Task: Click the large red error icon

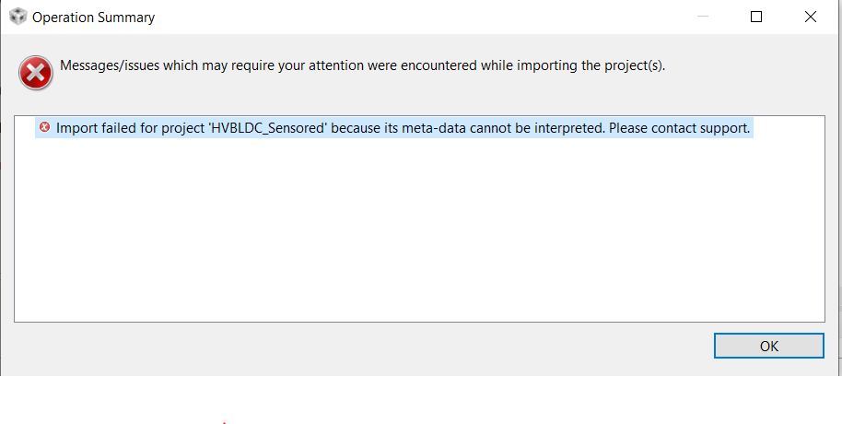Action: coord(36,72)
